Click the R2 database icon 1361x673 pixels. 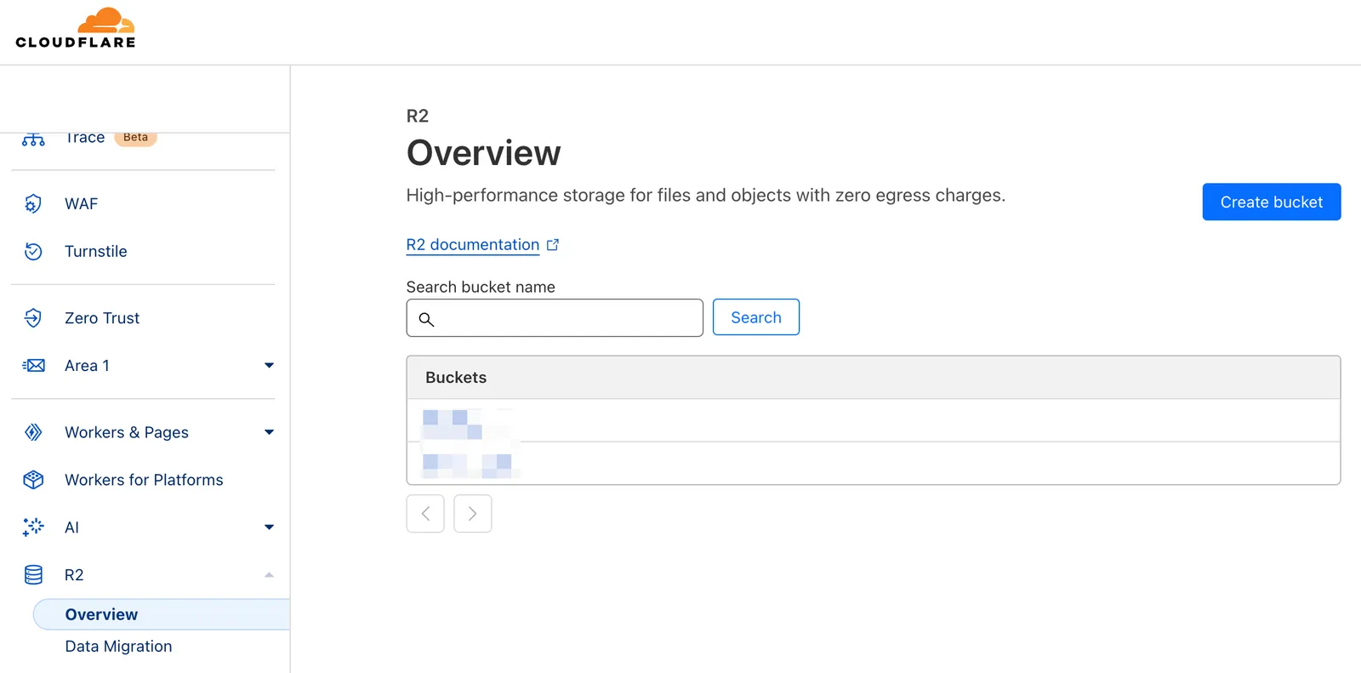[x=32, y=574]
